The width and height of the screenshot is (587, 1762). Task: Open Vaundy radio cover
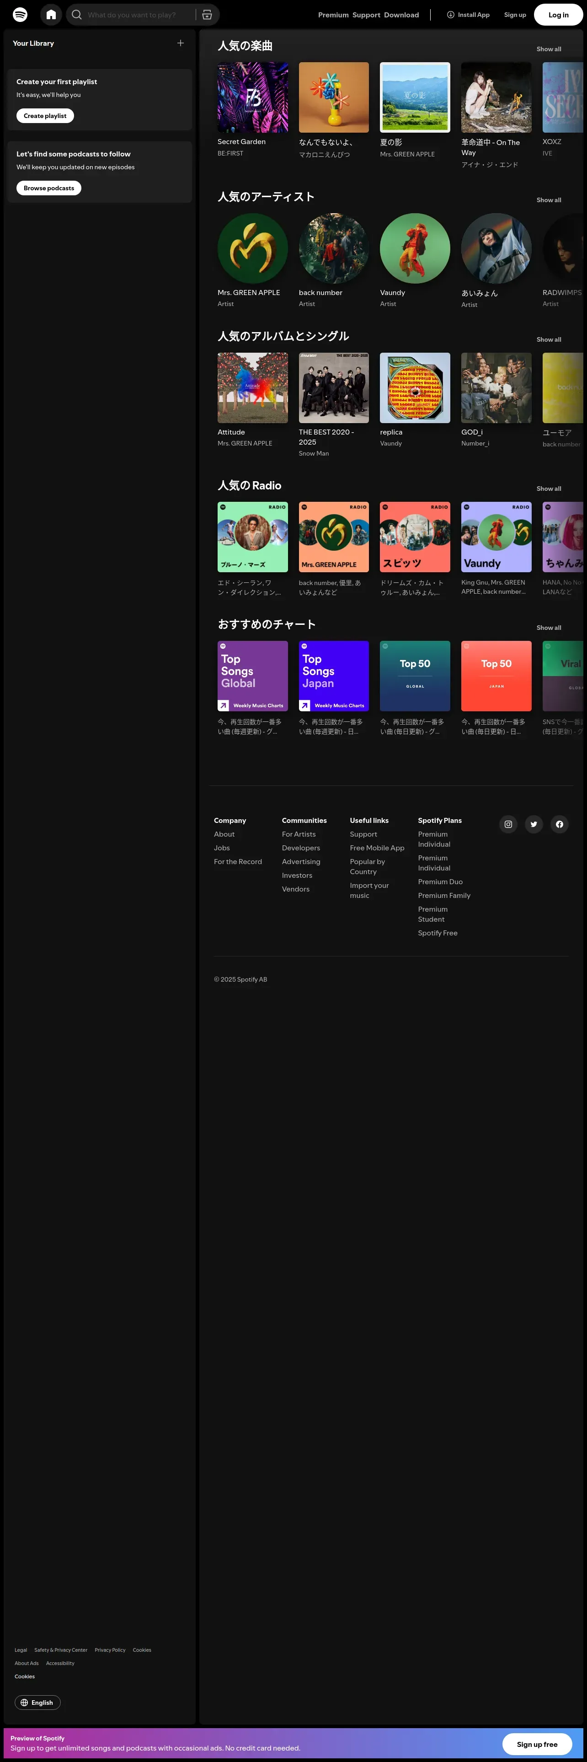[x=497, y=537]
